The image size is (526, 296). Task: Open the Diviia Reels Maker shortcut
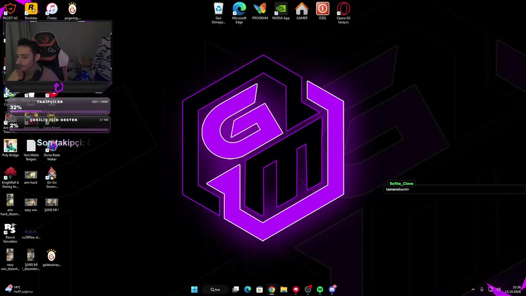[x=52, y=150]
